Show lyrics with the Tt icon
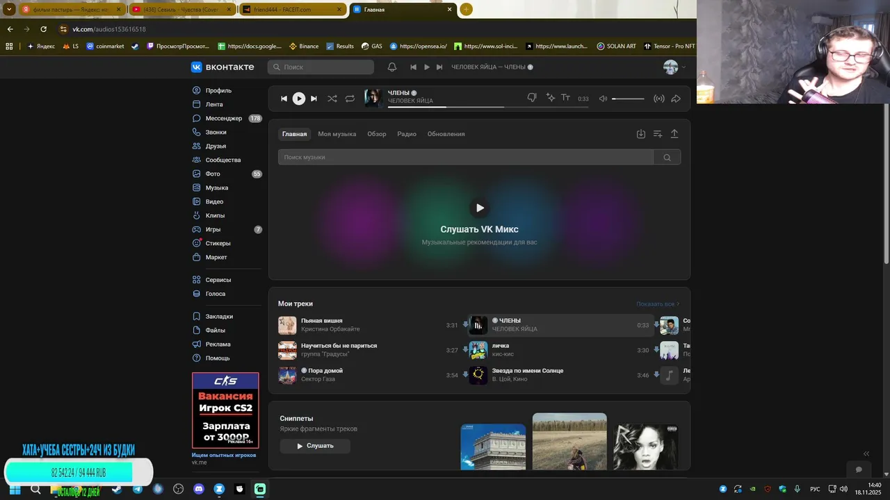The width and height of the screenshot is (890, 500). 566,98
